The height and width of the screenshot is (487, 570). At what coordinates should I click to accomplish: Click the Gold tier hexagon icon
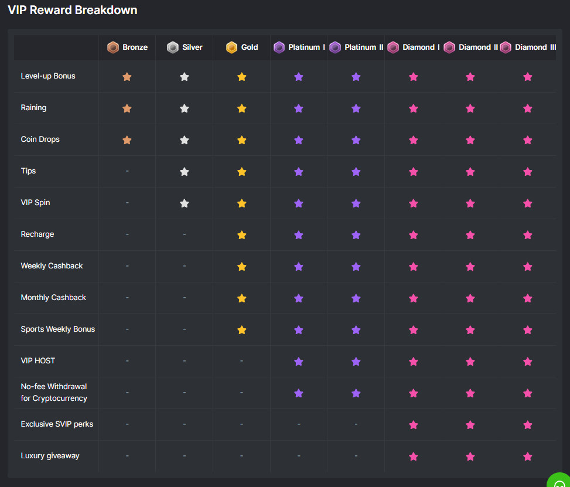232,47
